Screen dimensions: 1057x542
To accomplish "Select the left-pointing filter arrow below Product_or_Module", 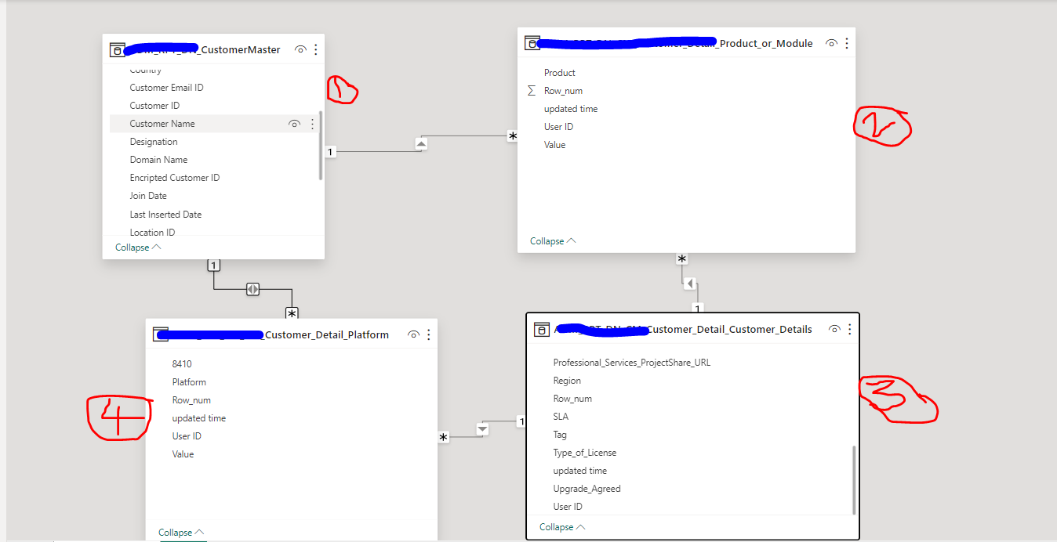I will (x=688, y=283).
